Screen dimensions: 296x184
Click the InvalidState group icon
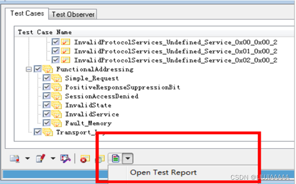(56, 105)
